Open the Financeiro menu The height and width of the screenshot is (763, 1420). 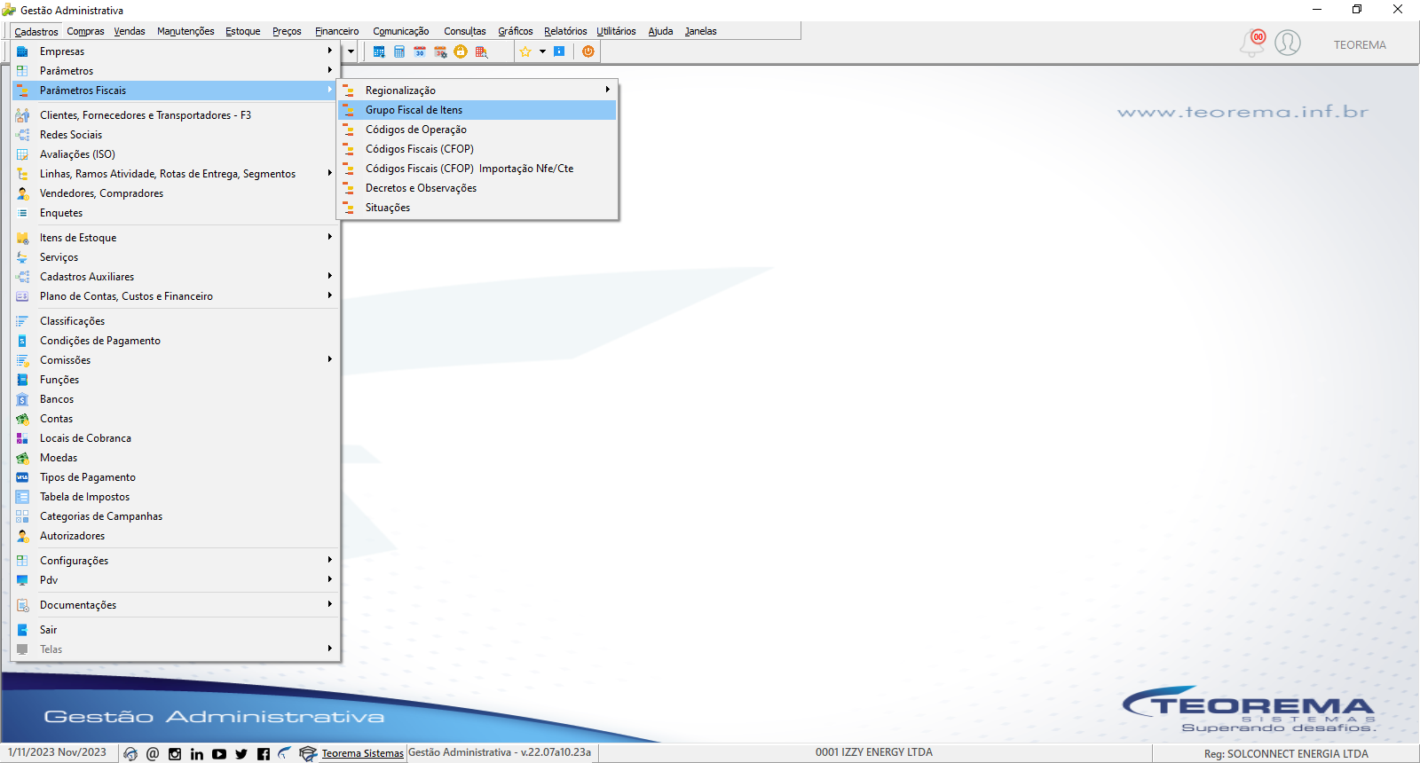tap(337, 31)
